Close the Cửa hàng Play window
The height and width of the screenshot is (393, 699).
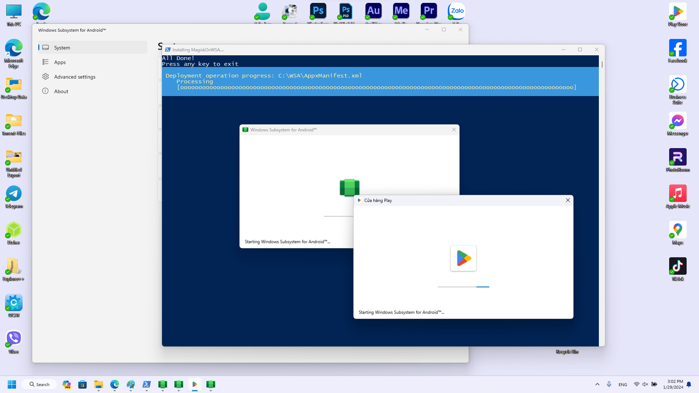tap(568, 200)
